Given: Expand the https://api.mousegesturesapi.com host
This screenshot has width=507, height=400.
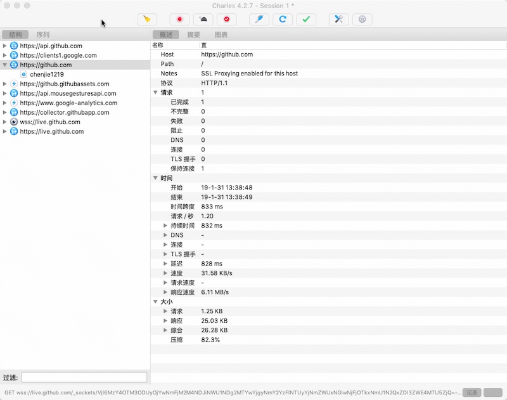Looking at the screenshot, I should 4,93.
